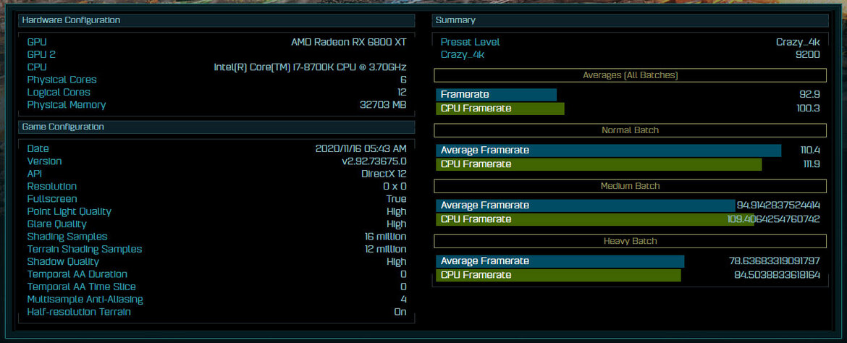The image size is (847, 343).
Task: Click the Multisample Anti-Aliasing value 4
Action: tap(403, 300)
